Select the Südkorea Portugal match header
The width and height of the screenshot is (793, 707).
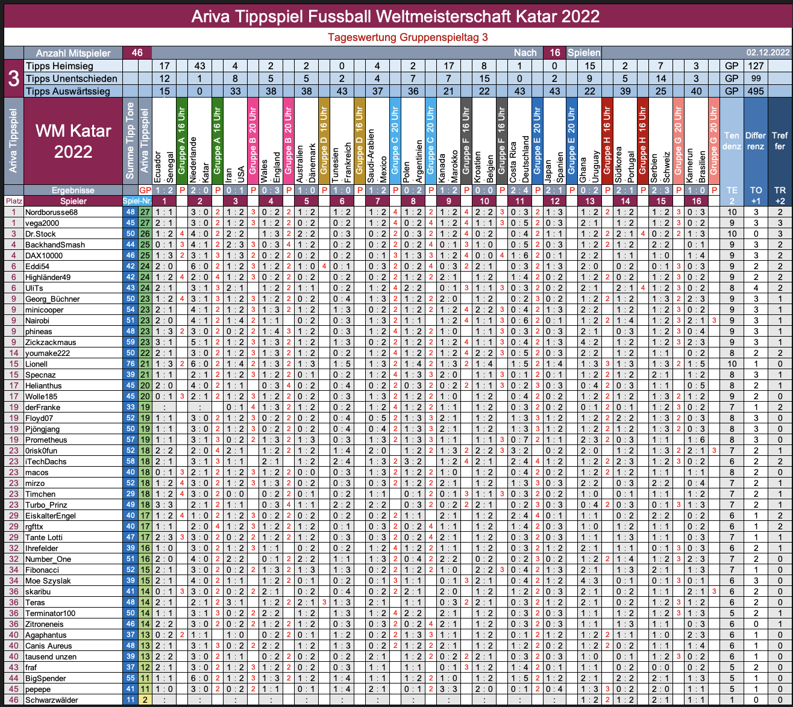[625, 141]
